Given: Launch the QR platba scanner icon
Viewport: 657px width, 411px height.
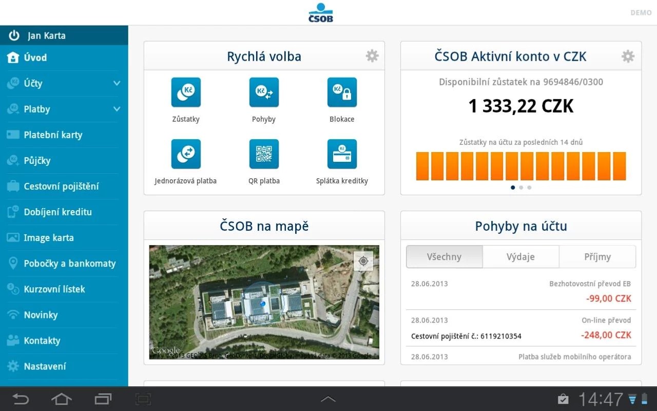Looking at the screenshot, I should (x=264, y=154).
